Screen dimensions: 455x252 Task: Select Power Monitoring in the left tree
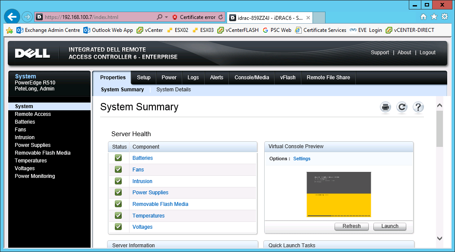pyautogui.click(x=35, y=176)
